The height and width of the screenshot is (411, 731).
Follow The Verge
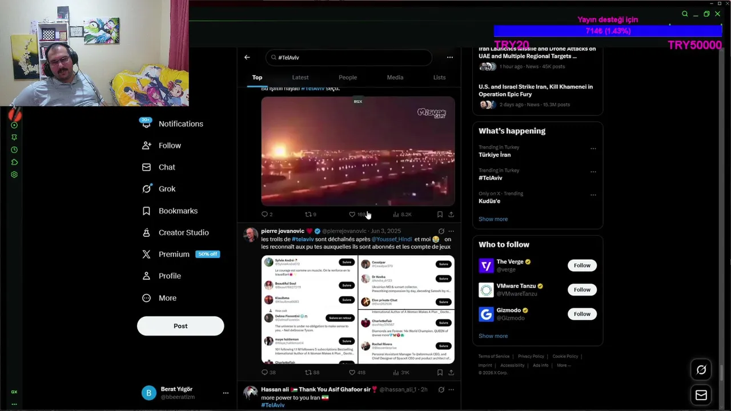point(582,265)
